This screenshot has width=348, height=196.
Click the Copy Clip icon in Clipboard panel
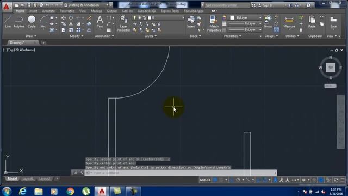click(321, 24)
